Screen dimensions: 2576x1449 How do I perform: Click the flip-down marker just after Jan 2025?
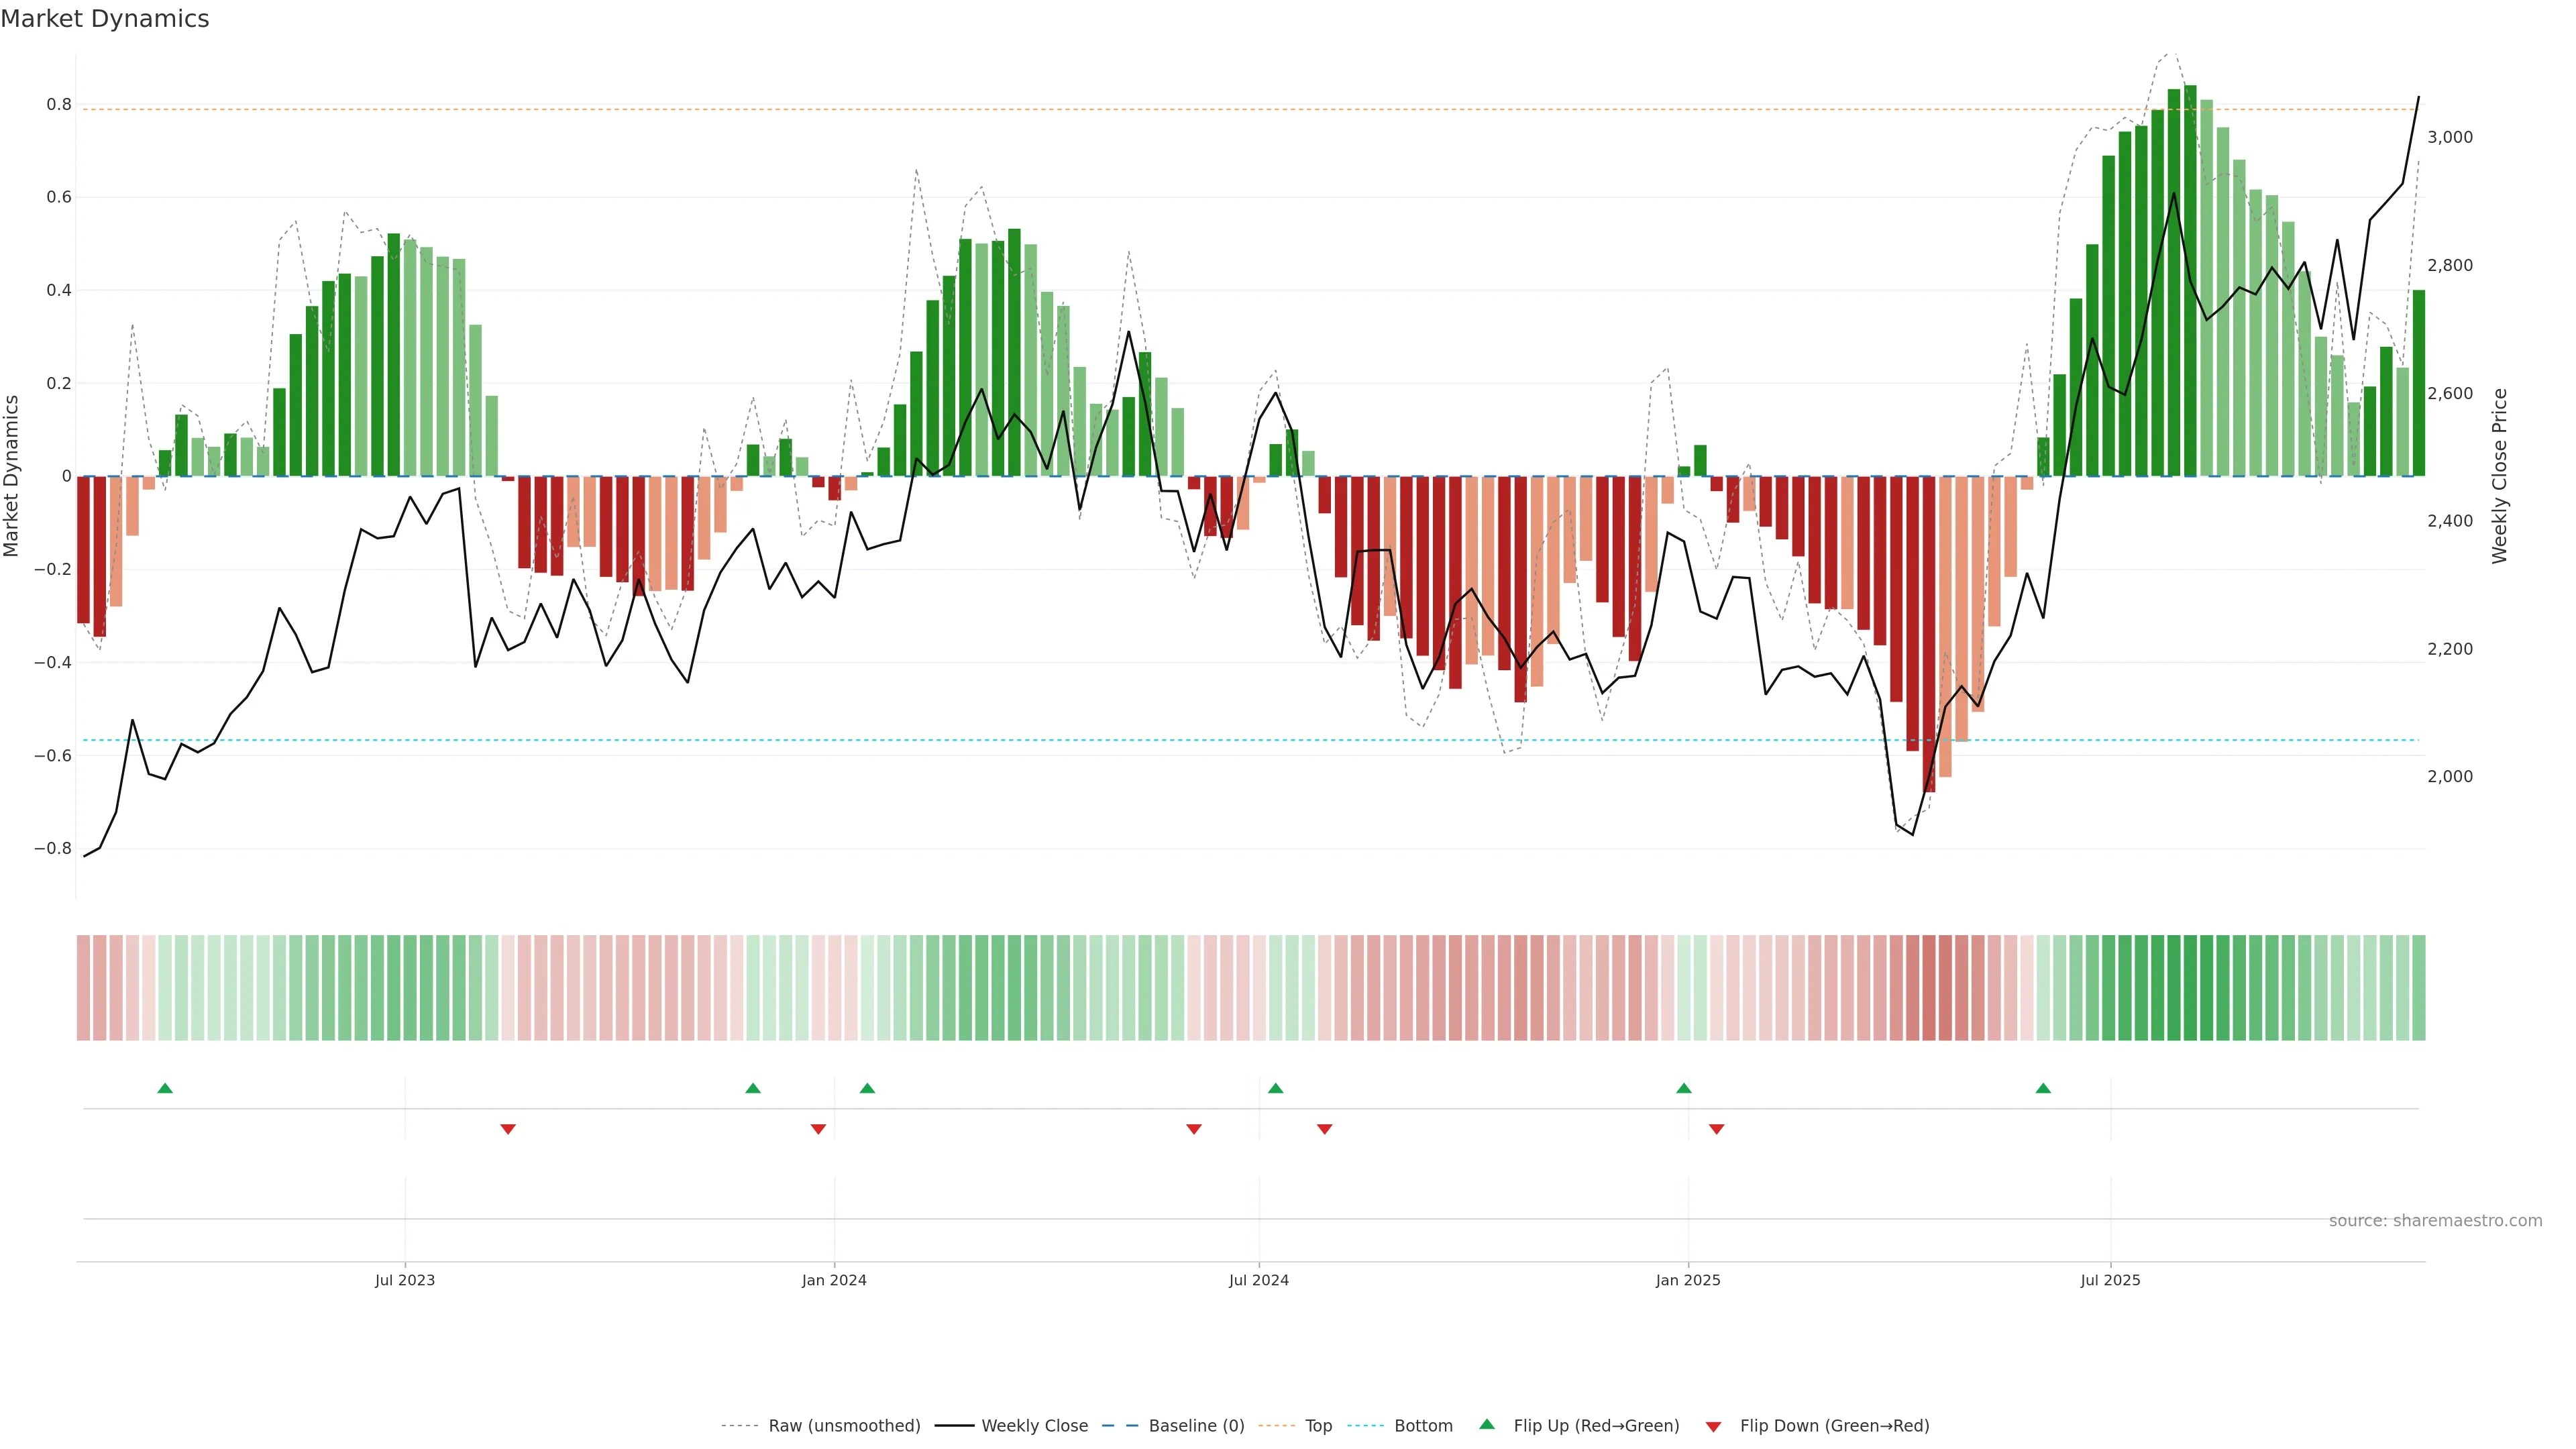(x=1717, y=1129)
